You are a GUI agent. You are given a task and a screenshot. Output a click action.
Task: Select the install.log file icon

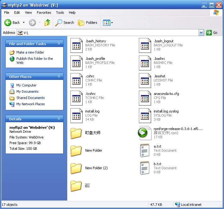[76, 115]
